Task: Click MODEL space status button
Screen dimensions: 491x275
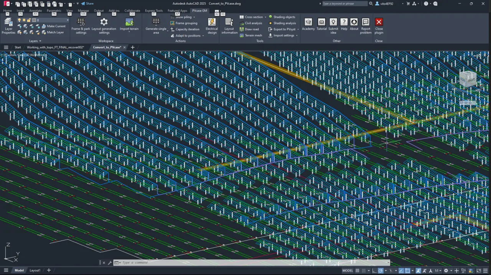Action: pos(348,270)
